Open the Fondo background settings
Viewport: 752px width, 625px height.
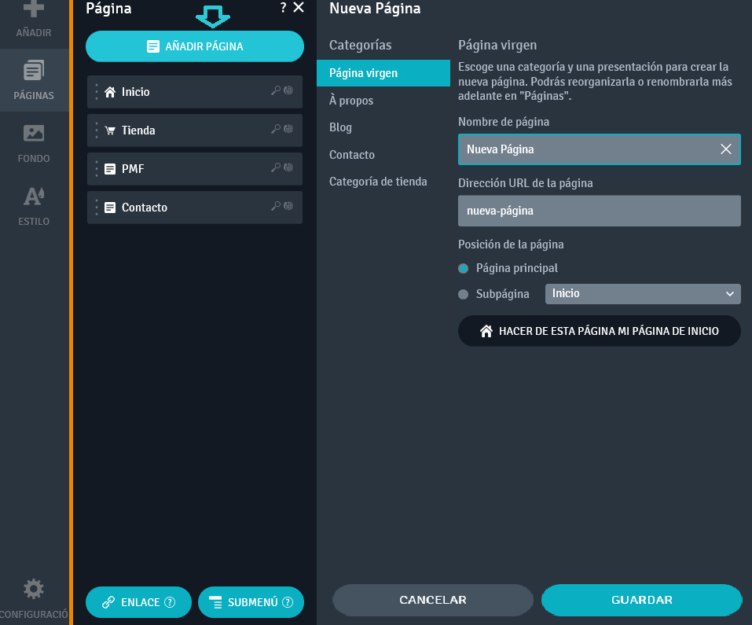pyautogui.click(x=34, y=143)
